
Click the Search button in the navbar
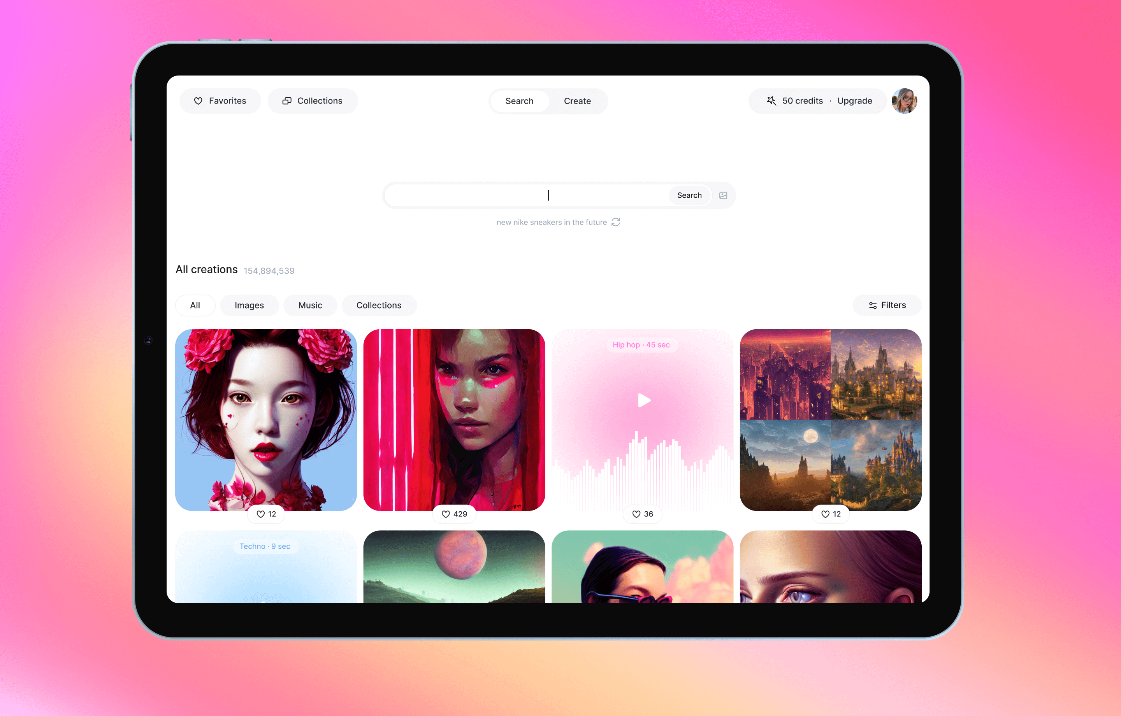coord(520,101)
